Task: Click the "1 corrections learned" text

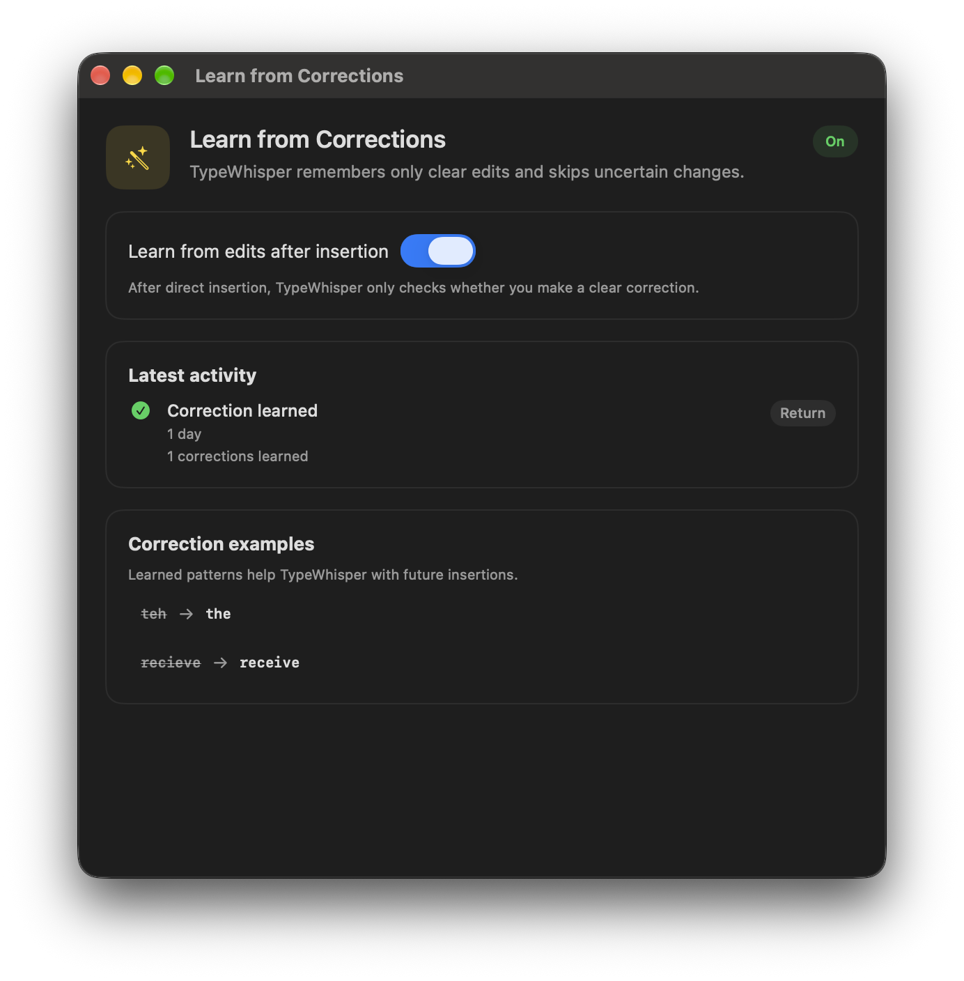Action: [x=238, y=456]
